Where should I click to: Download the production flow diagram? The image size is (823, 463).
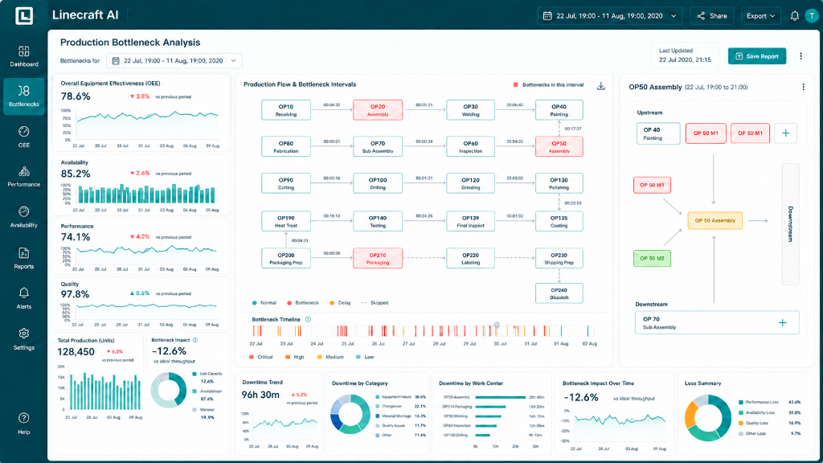coord(601,86)
